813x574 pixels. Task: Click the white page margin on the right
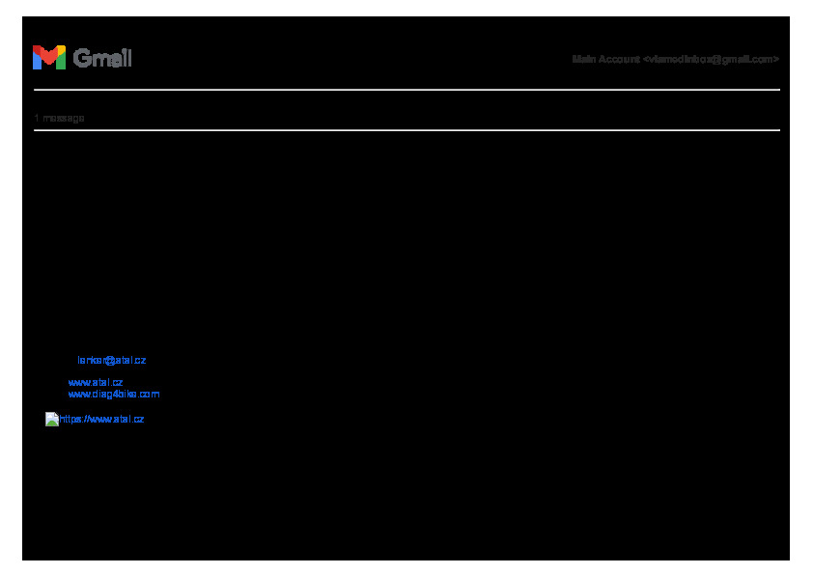(800, 289)
